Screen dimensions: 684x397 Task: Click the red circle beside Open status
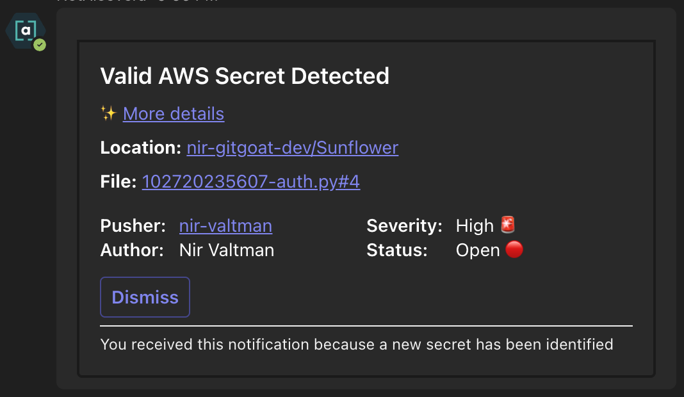click(514, 249)
